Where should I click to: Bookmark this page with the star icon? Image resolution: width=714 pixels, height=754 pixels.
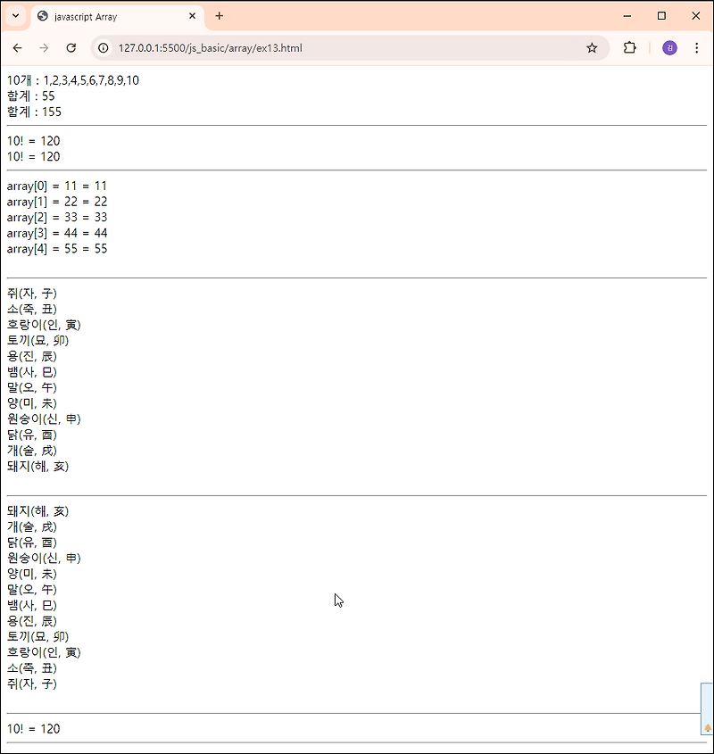point(592,48)
